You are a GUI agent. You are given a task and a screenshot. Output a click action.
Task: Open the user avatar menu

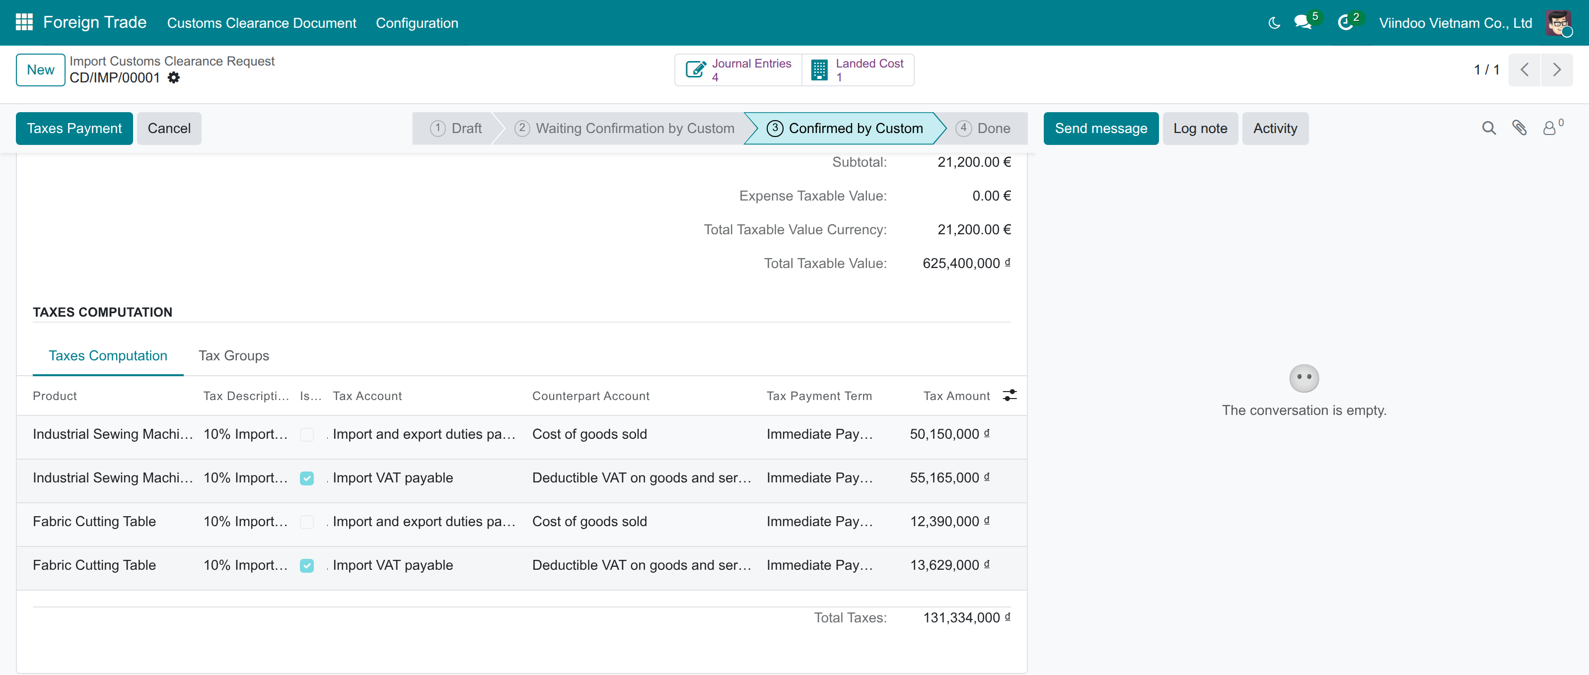pos(1558,23)
